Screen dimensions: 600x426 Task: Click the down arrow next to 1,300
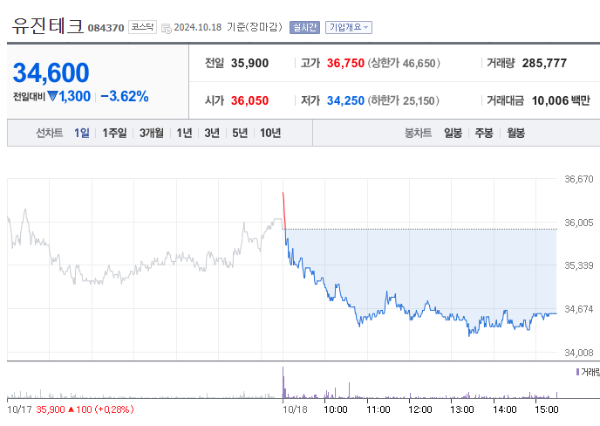(x=52, y=96)
